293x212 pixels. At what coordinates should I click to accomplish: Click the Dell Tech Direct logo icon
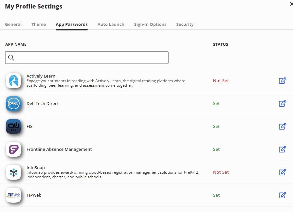[13, 103]
